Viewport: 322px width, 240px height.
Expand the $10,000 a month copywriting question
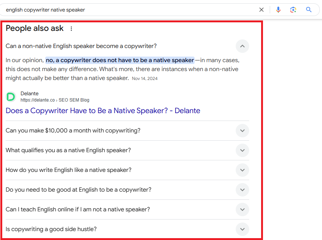tap(242, 131)
